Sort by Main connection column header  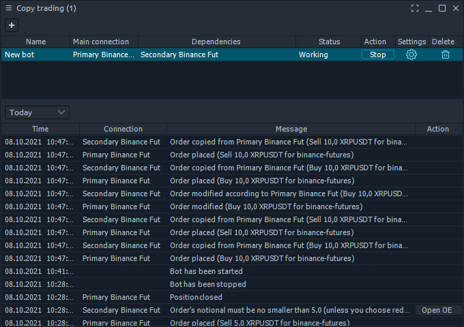(x=104, y=42)
